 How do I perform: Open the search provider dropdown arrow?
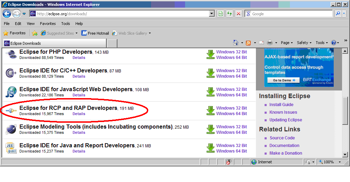344,14
